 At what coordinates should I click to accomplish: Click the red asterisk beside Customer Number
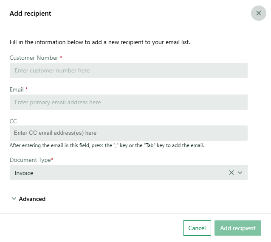[x=61, y=57]
